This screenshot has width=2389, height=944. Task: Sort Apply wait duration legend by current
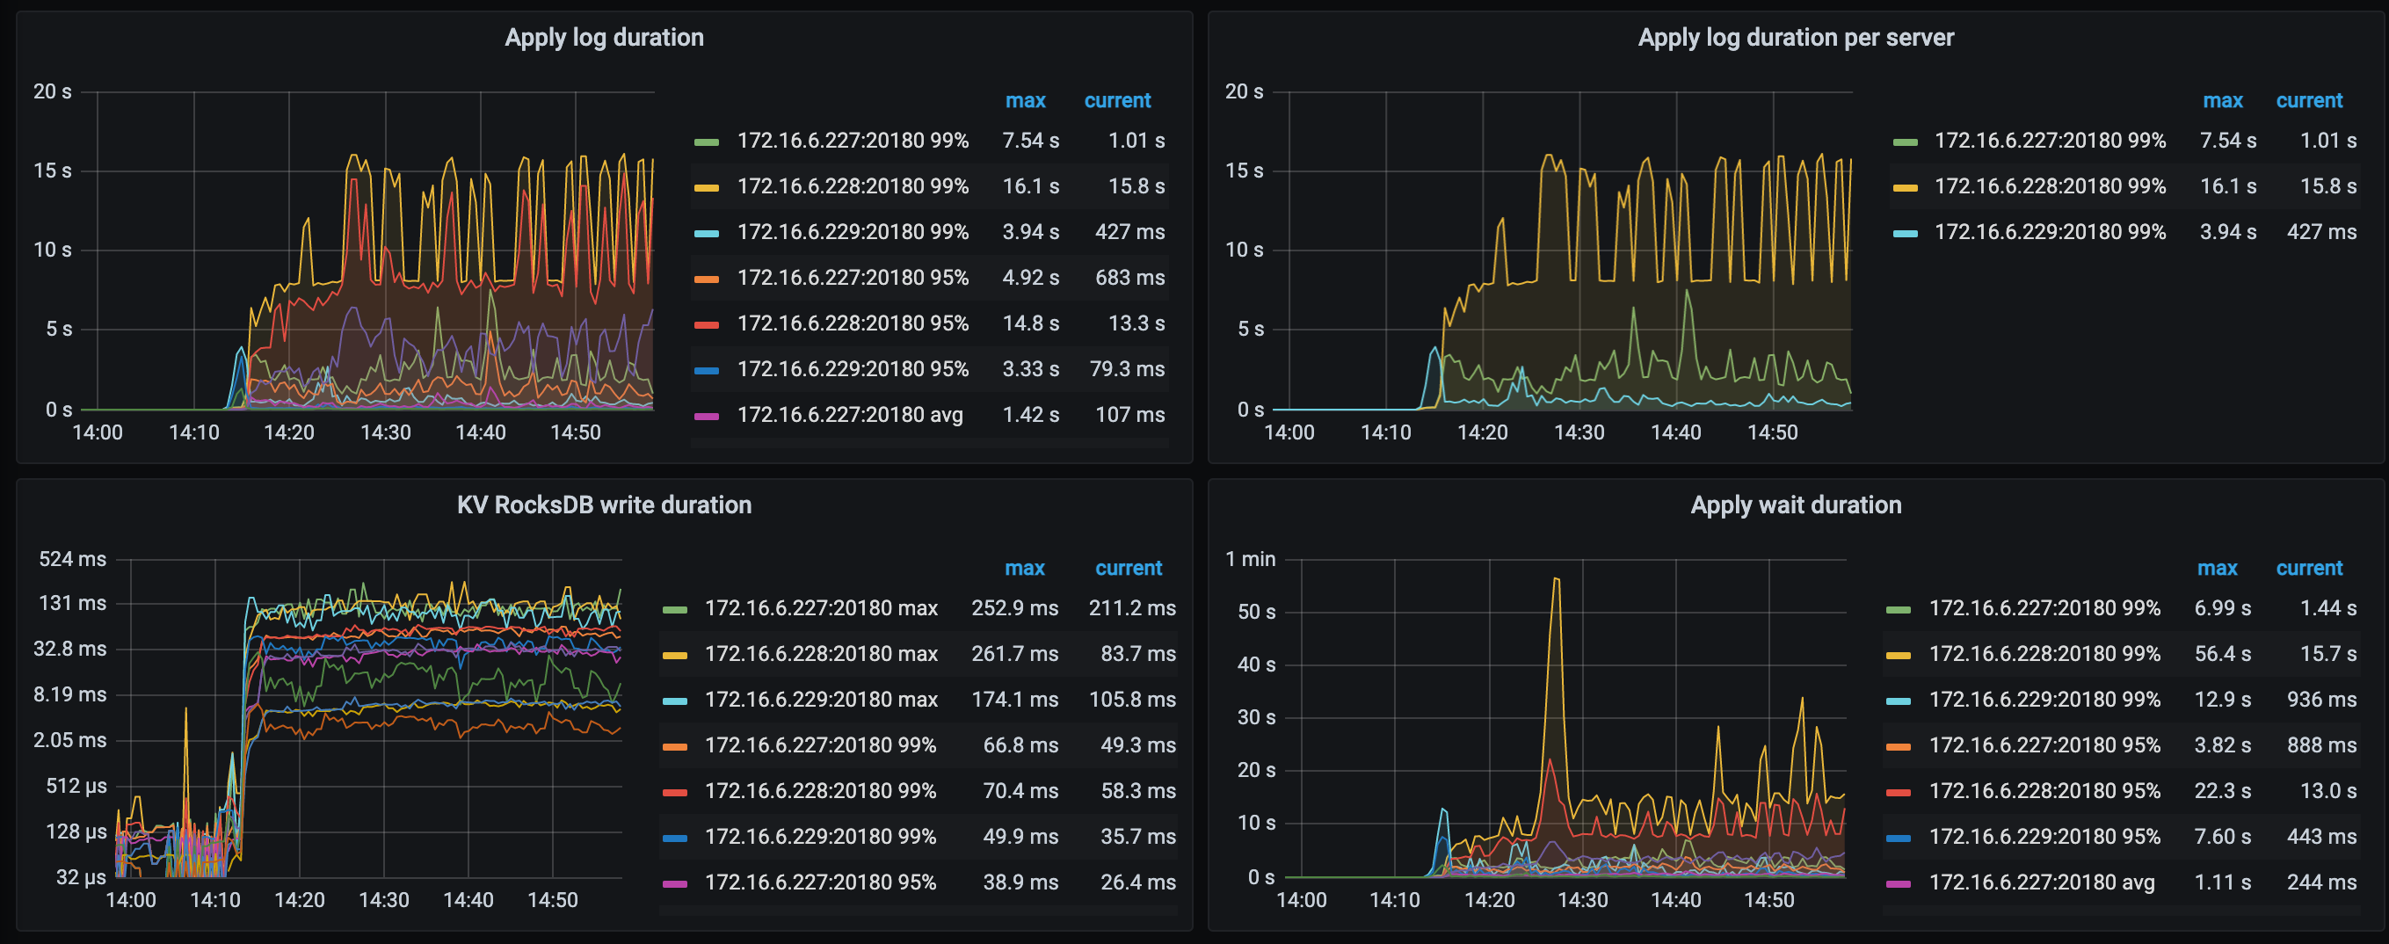(2308, 568)
